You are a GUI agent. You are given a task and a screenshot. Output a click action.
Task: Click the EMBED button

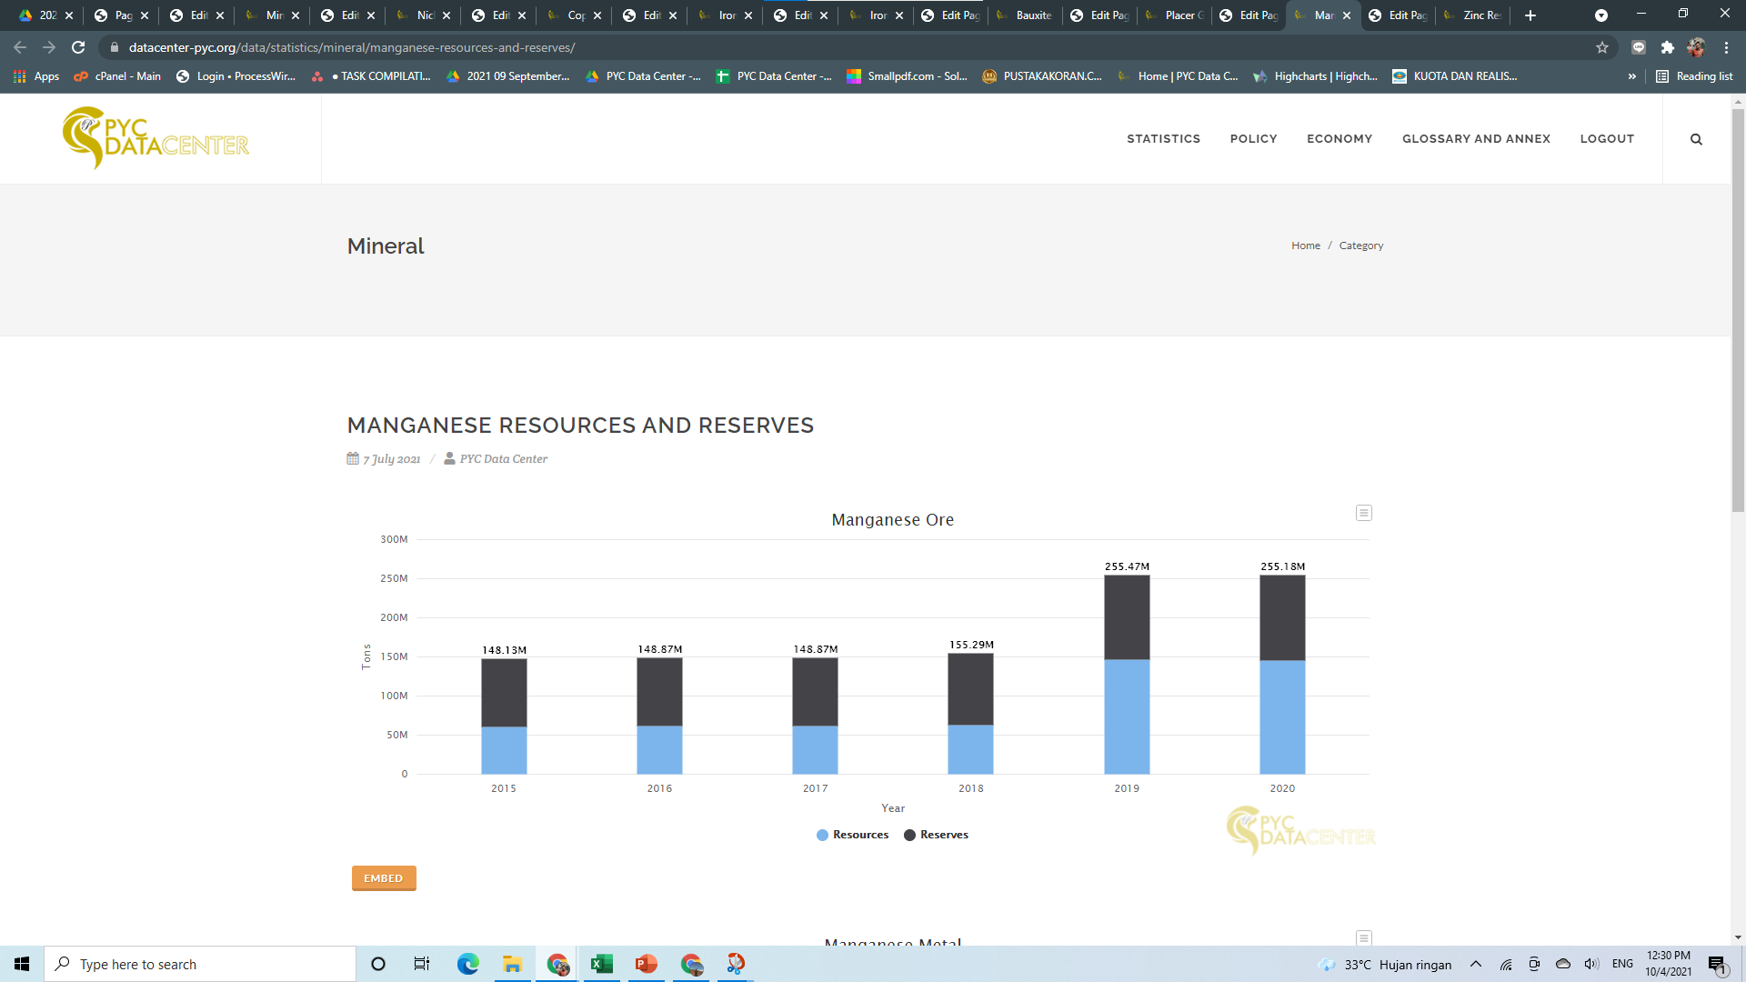pos(384,878)
